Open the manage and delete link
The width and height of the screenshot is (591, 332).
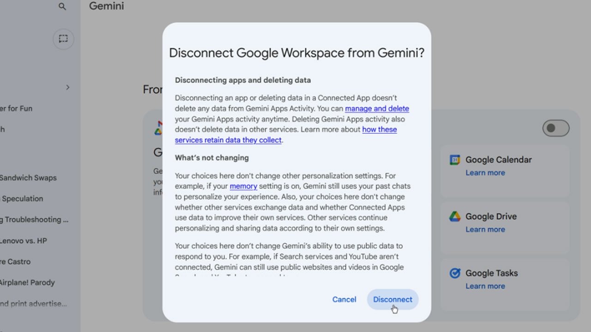click(377, 109)
